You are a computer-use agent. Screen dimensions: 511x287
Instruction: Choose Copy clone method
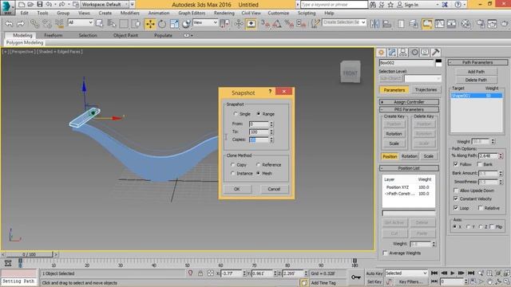coord(232,165)
